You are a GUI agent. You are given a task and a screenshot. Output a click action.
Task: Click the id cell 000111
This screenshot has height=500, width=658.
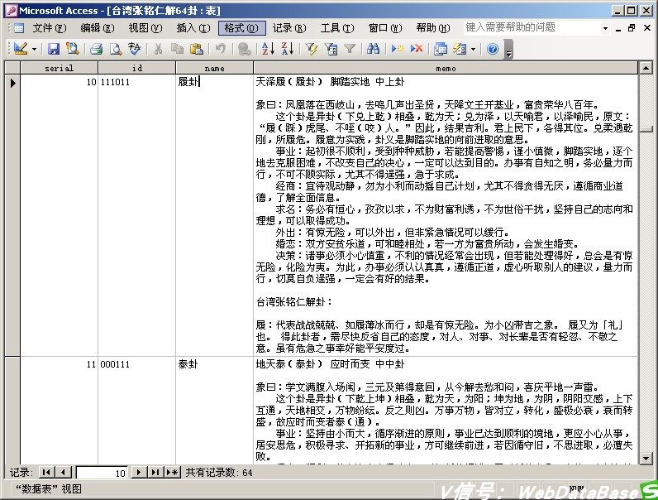136,411
